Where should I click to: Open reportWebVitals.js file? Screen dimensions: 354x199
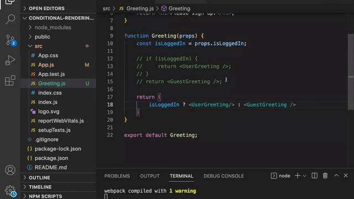pyautogui.click(x=58, y=121)
